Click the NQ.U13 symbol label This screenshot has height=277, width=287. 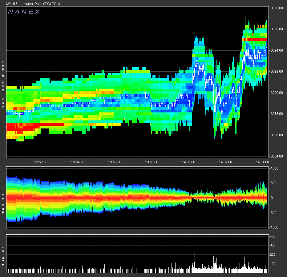(x=11, y=4)
